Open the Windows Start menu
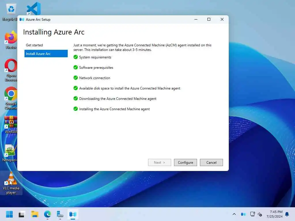This screenshot has height=221, width=295. [10, 214]
